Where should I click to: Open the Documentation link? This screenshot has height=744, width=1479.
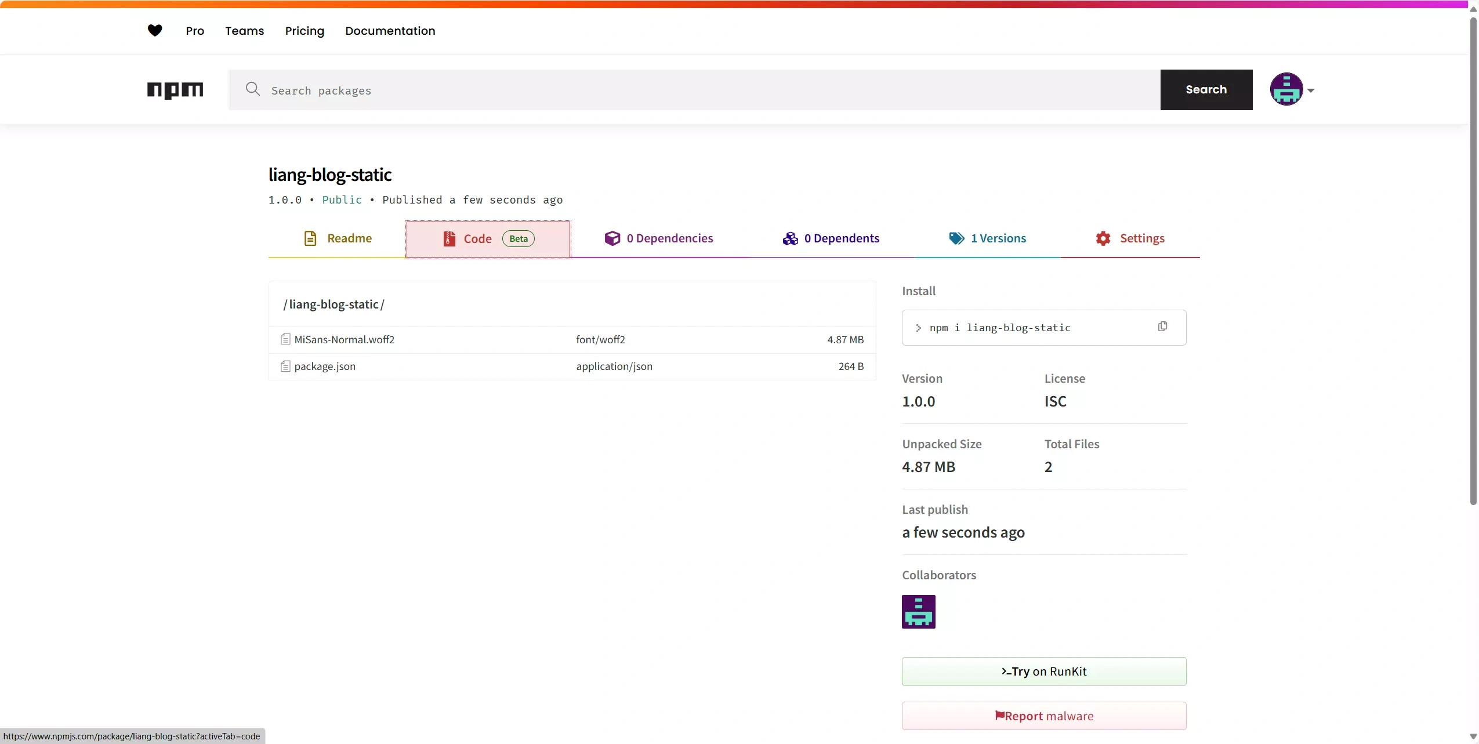tap(390, 31)
